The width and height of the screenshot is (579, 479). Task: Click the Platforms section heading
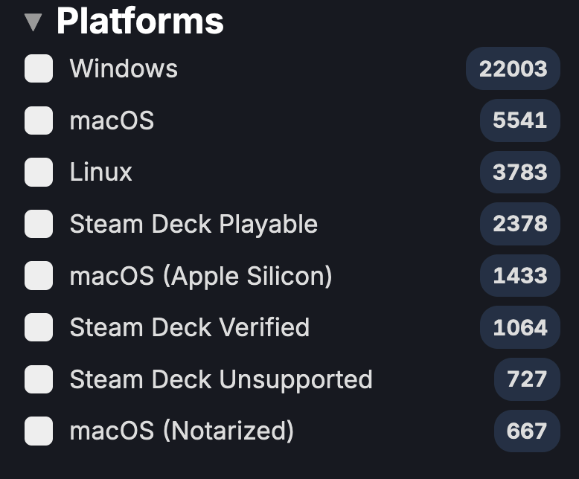[140, 22]
